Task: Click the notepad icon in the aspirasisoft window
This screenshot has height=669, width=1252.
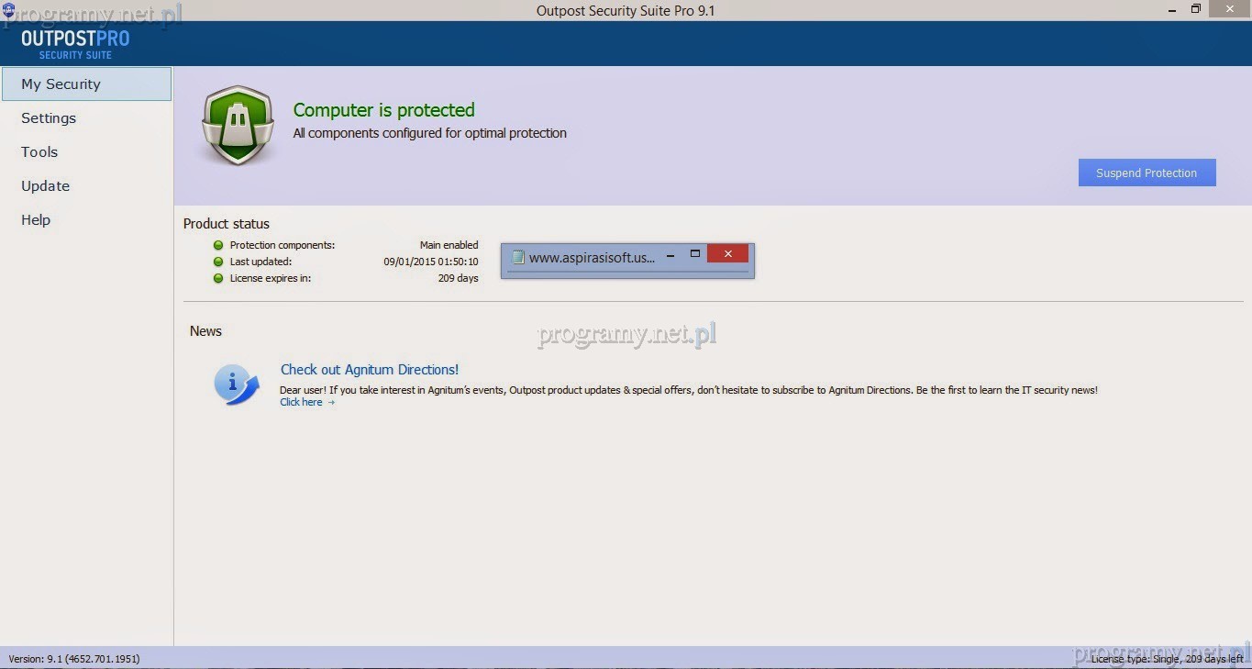Action: [518, 258]
